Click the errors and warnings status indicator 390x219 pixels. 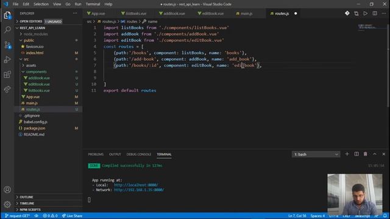(x=50, y=216)
